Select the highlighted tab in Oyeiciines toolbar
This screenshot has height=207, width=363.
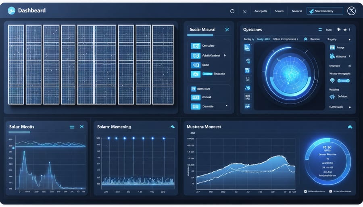(263, 39)
